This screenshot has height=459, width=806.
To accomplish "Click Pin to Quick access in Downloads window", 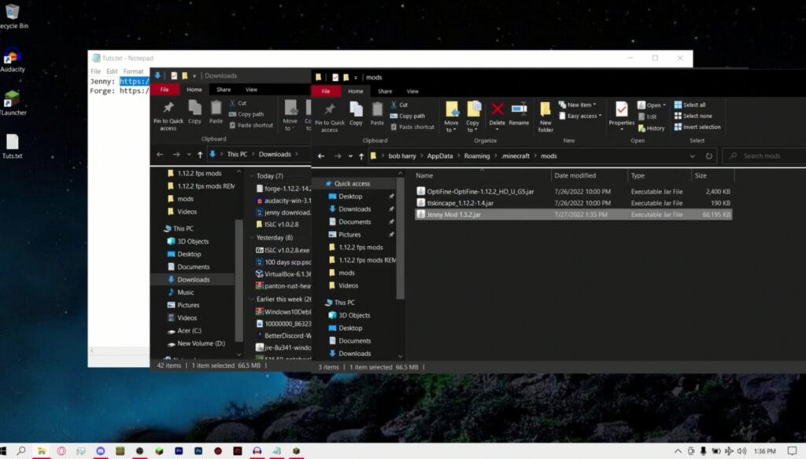I will point(168,116).
